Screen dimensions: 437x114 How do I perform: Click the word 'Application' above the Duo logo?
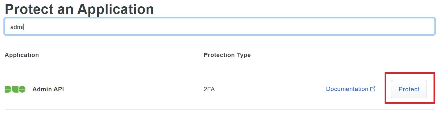(22, 55)
